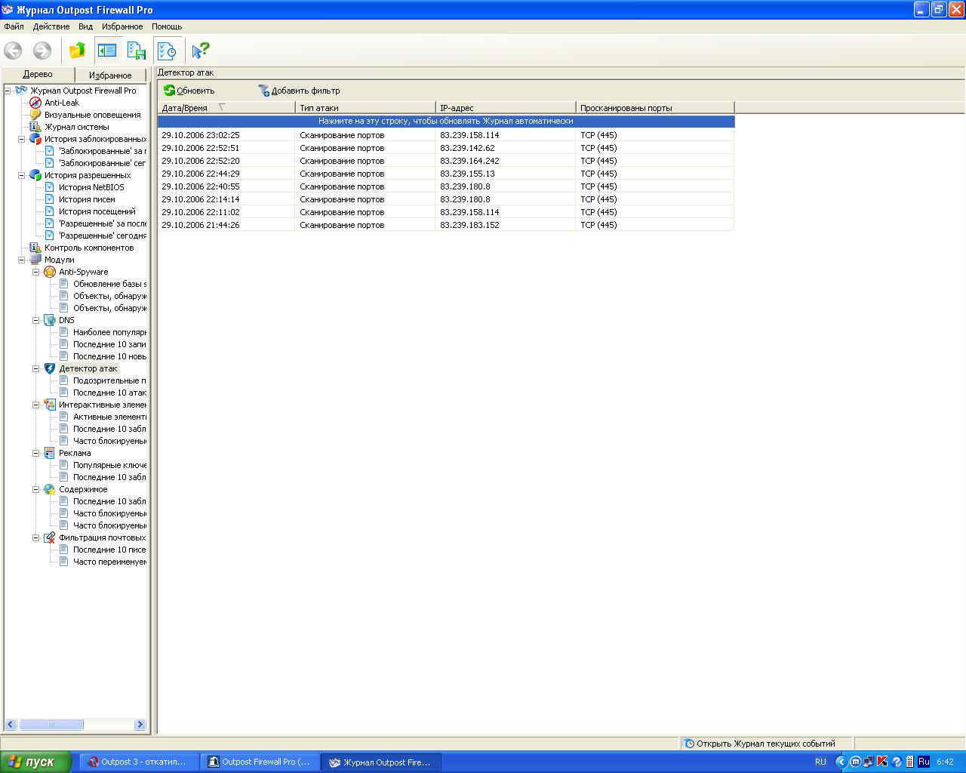
Task: Click the context help arrow-question icon
Action: click(x=200, y=51)
